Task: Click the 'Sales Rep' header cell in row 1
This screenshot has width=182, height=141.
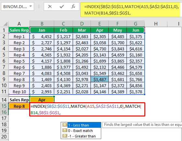Action: click(x=19, y=30)
